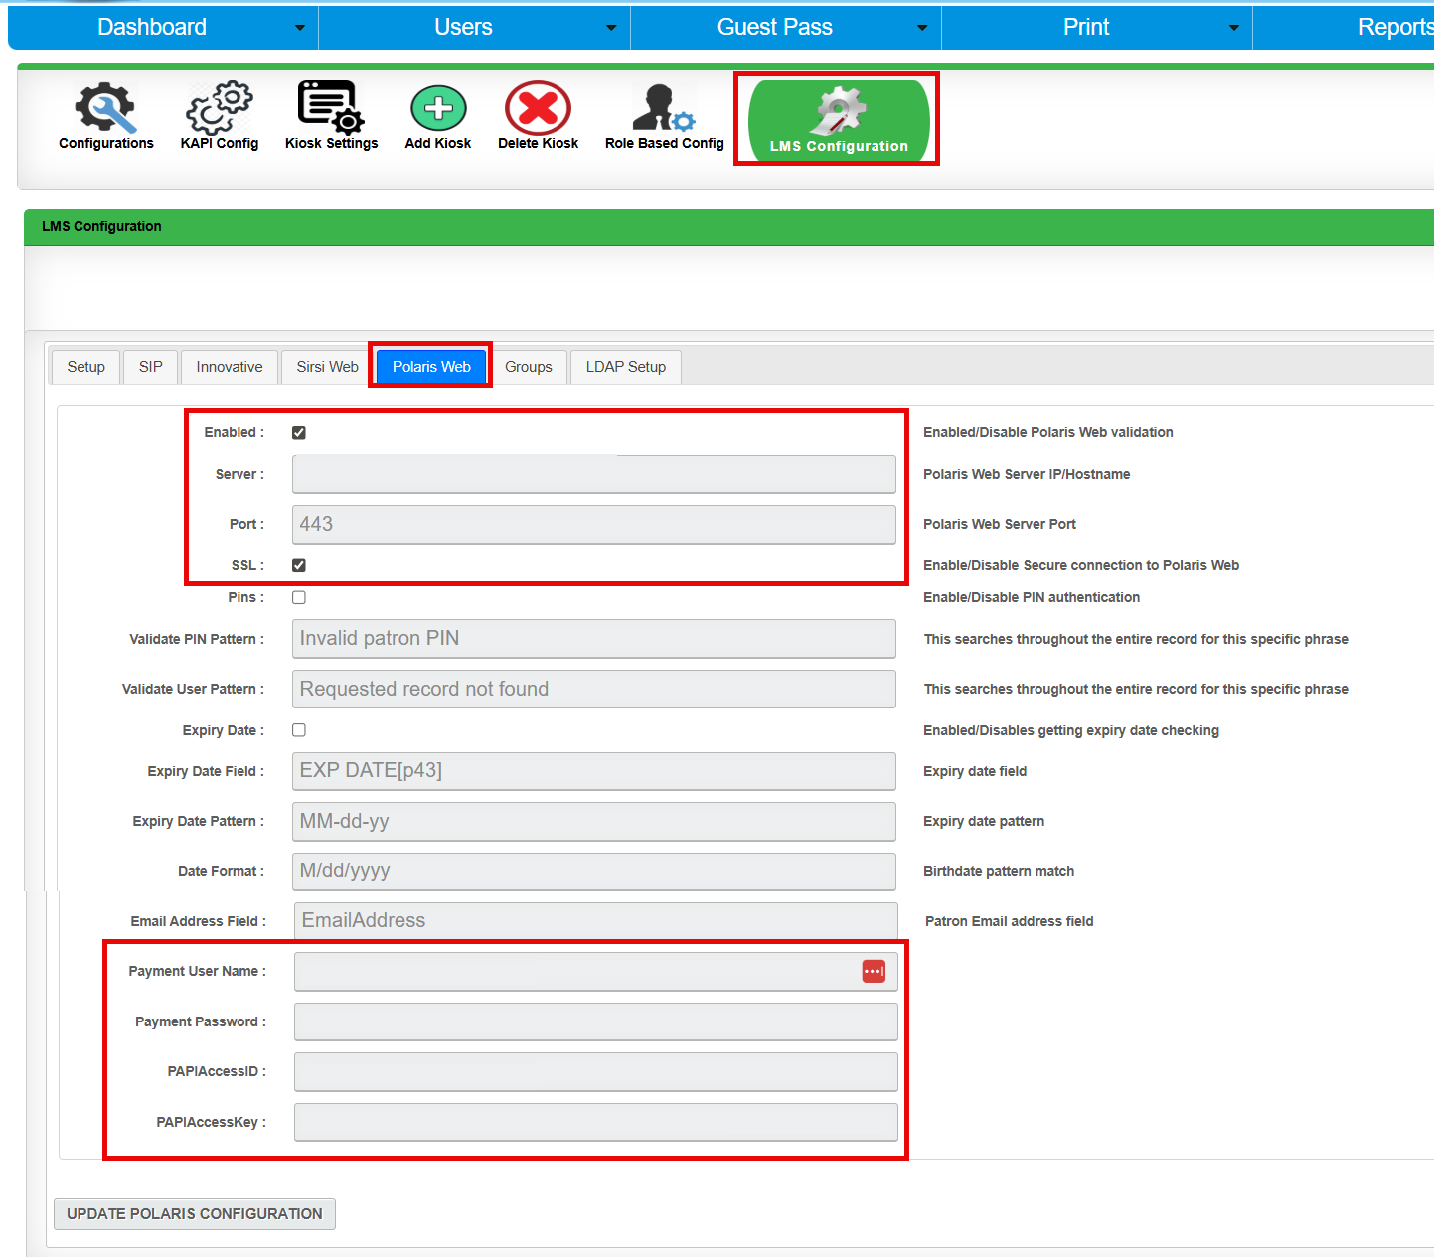Screen dimensions: 1434x1257
Task: Click 'Birthdate pattern match' description
Action: click(999, 871)
